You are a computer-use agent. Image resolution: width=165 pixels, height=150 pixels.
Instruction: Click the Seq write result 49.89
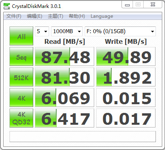click(x=126, y=56)
